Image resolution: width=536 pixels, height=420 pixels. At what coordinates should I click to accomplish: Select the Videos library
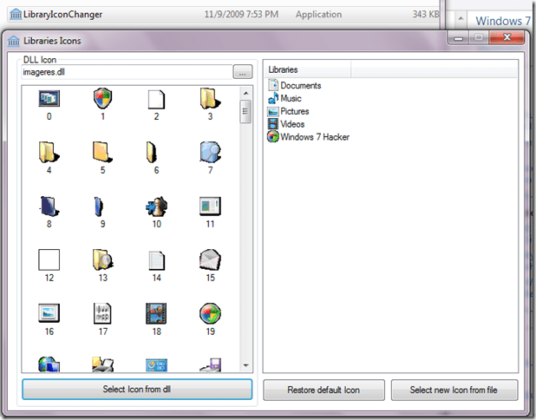(286, 124)
